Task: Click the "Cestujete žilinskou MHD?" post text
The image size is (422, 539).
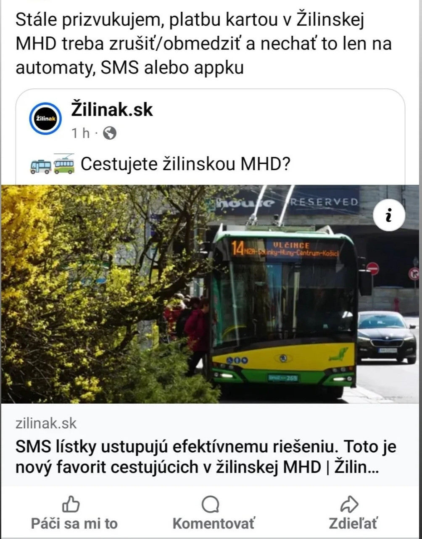Action: [x=185, y=164]
